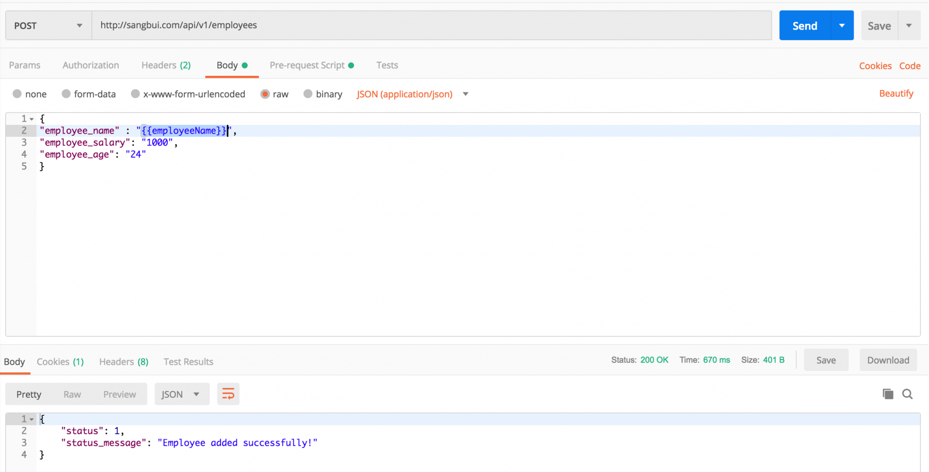The width and height of the screenshot is (929, 472).
Task: Switch to the Tests tab
Action: tap(387, 65)
